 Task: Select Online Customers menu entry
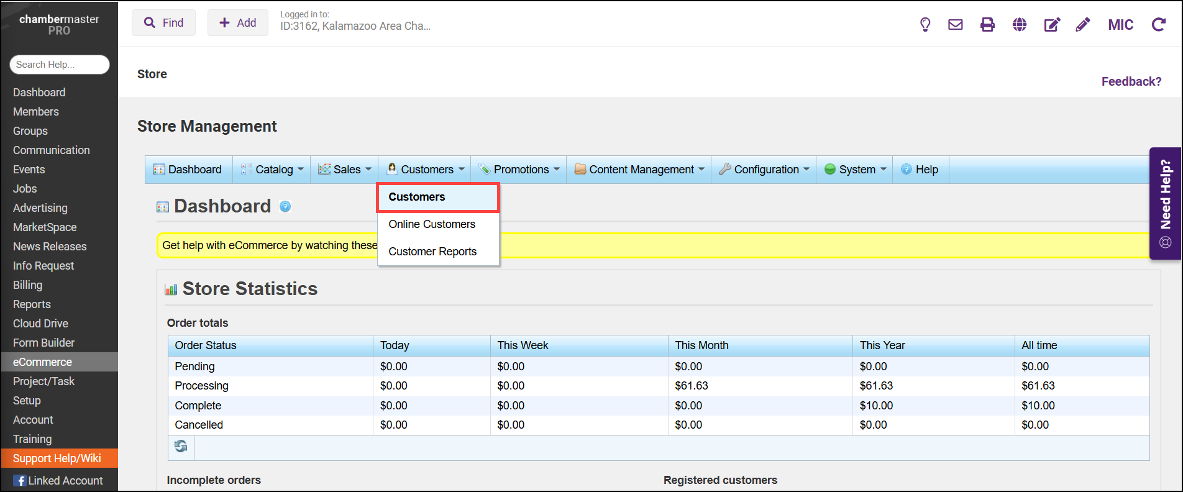tap(432, 224)
